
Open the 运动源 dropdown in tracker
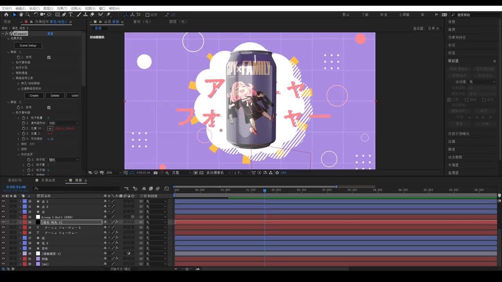pyautogui.click(x=482, y=82)
